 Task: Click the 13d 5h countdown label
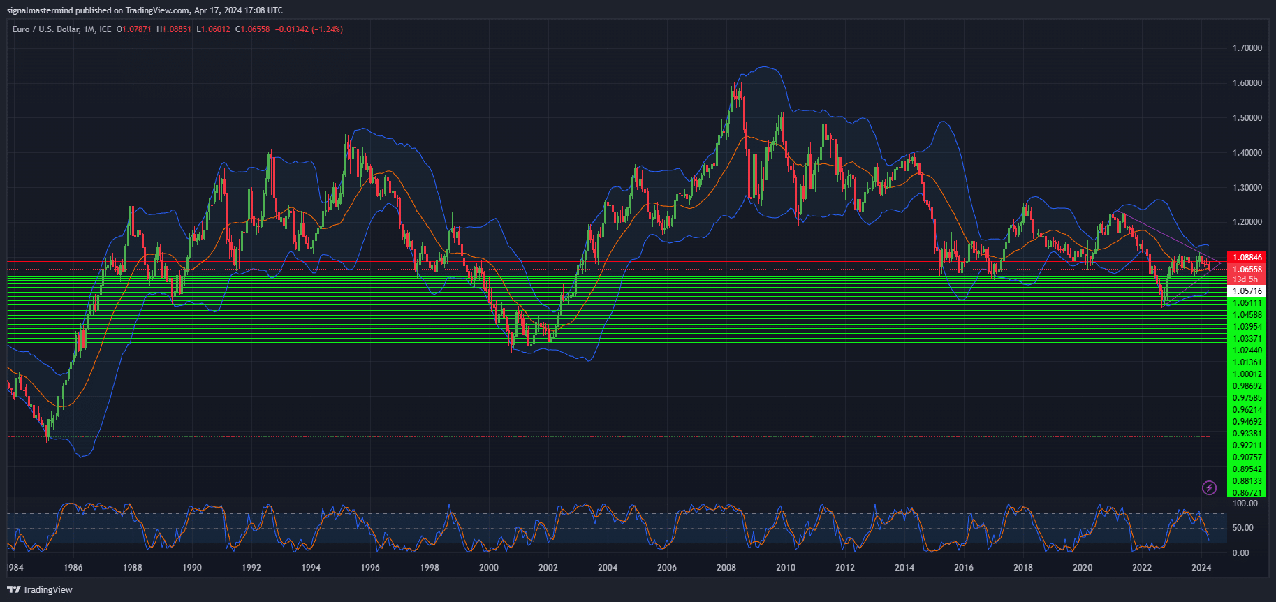coord(1245,279)
